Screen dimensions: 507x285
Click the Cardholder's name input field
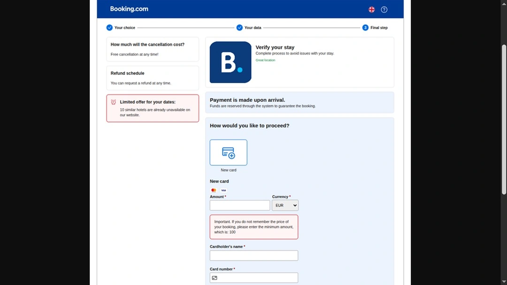tap(253, 255)
